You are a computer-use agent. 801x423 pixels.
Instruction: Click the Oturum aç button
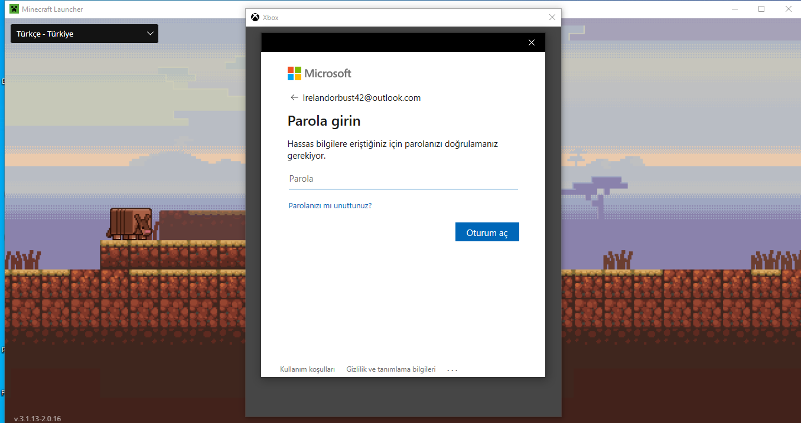487,232
